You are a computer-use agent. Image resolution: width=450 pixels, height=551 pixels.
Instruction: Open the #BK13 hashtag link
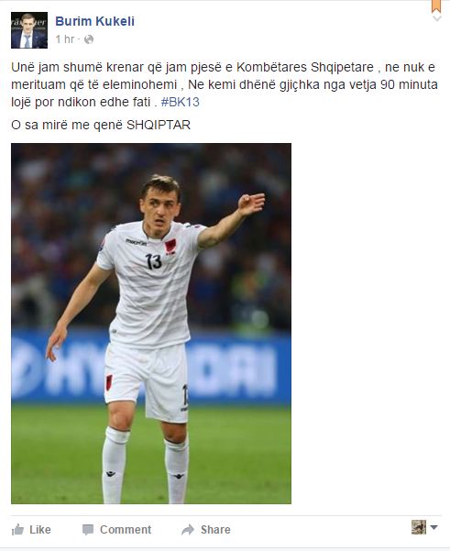tap(181, 102)
